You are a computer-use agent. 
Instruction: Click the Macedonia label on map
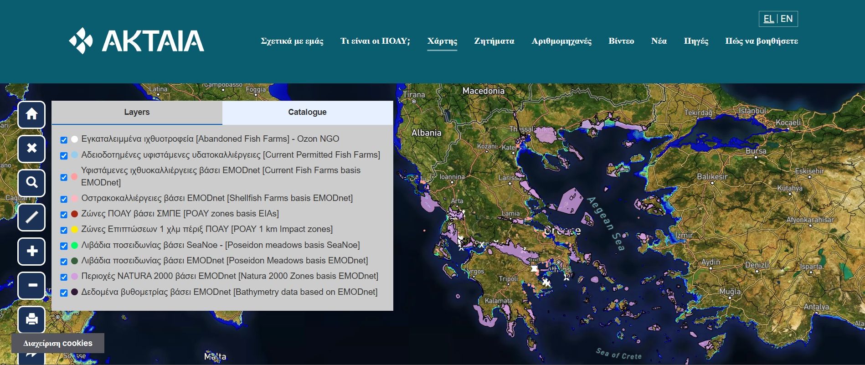[483, 91]
